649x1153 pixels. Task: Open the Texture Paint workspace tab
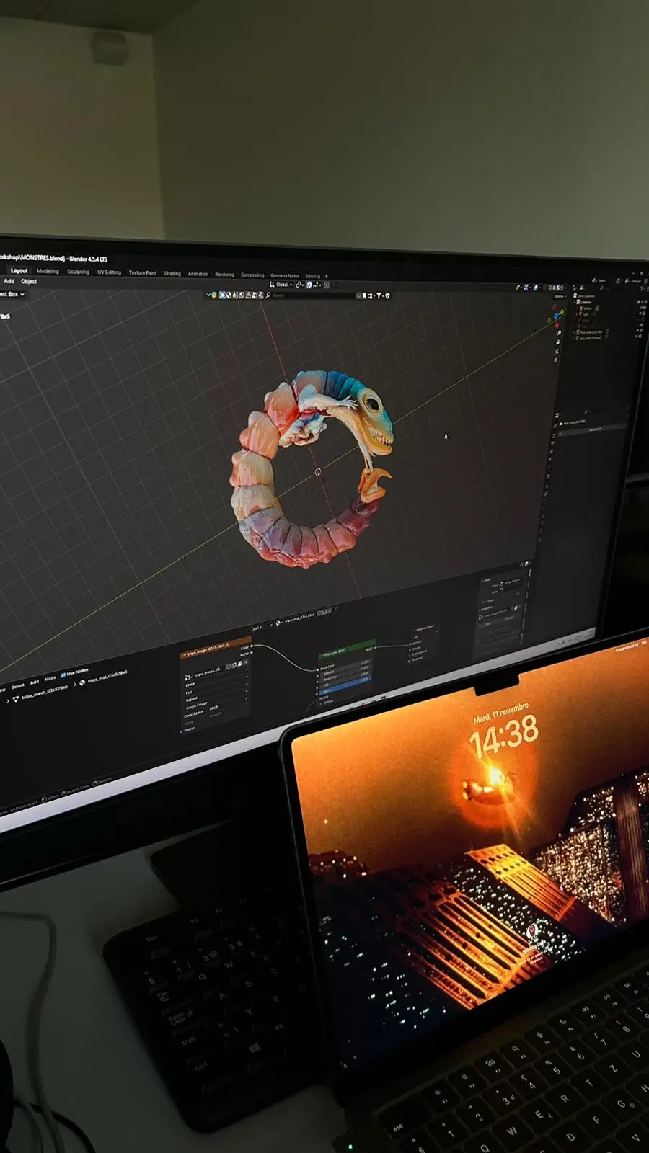point(142,272)
